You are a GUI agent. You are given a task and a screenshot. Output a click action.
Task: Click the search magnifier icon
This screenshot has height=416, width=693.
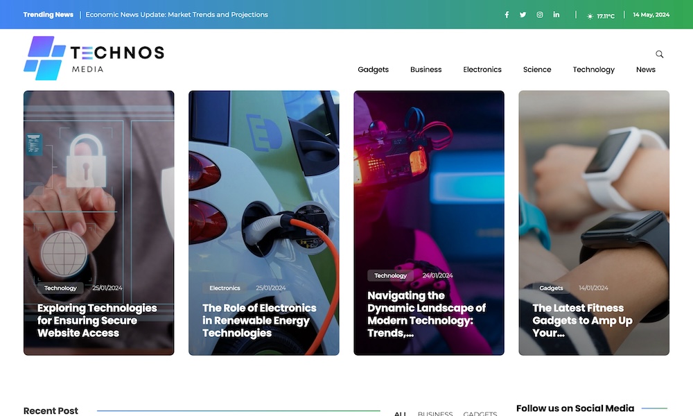(659, 54)
